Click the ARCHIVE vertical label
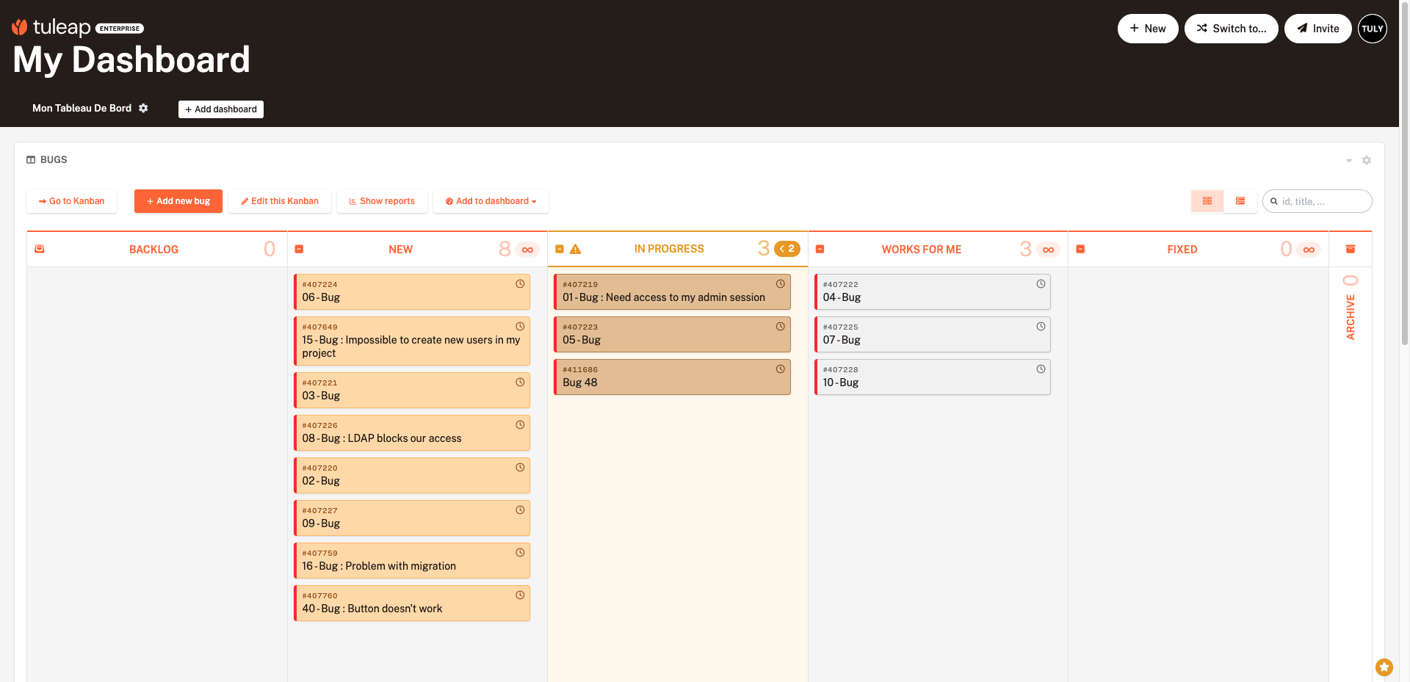1410x682 pixels. (1351, 317)
